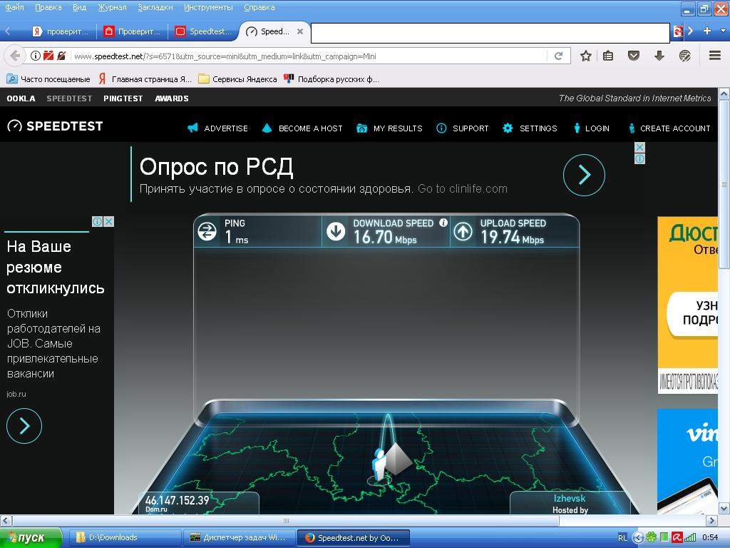Close the active Speed... tab
The height and width of the screenshot is (548, 730).
coord(300,31)
